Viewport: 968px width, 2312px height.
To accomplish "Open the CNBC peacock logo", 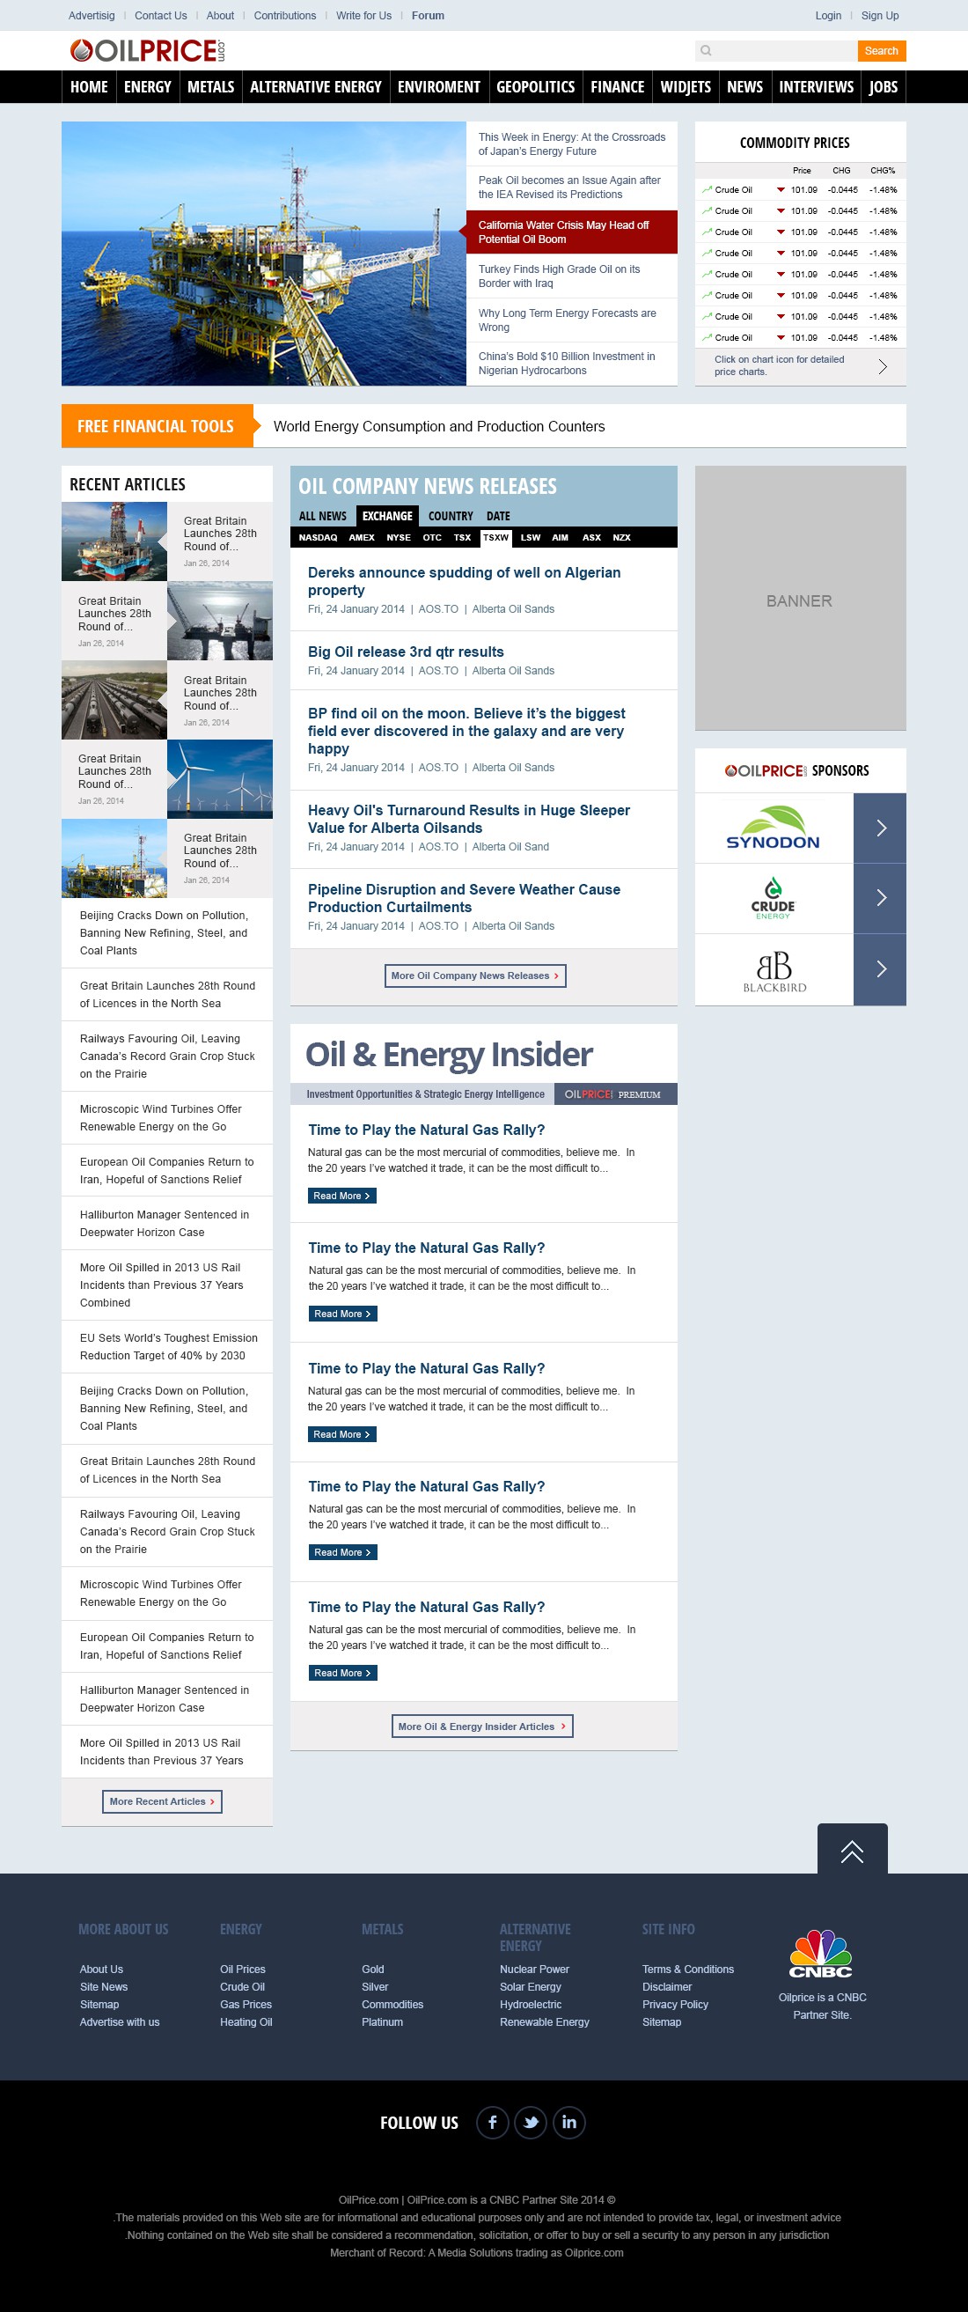I will (821, 1954).
